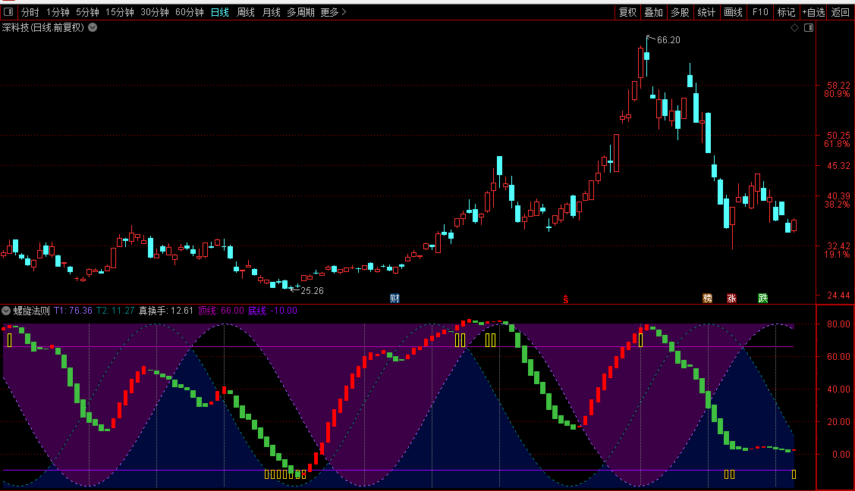Viewport: 855px width, 491px height.
Task: Click the diamond icon at chart top right
Action: [x=794, y=28]
